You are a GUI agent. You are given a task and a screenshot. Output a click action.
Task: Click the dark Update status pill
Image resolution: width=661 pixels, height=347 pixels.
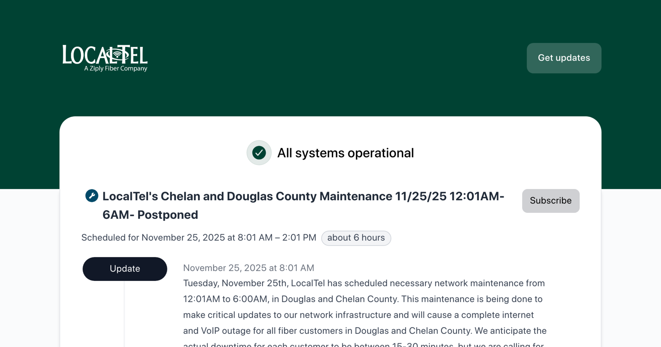coord(125,269)
